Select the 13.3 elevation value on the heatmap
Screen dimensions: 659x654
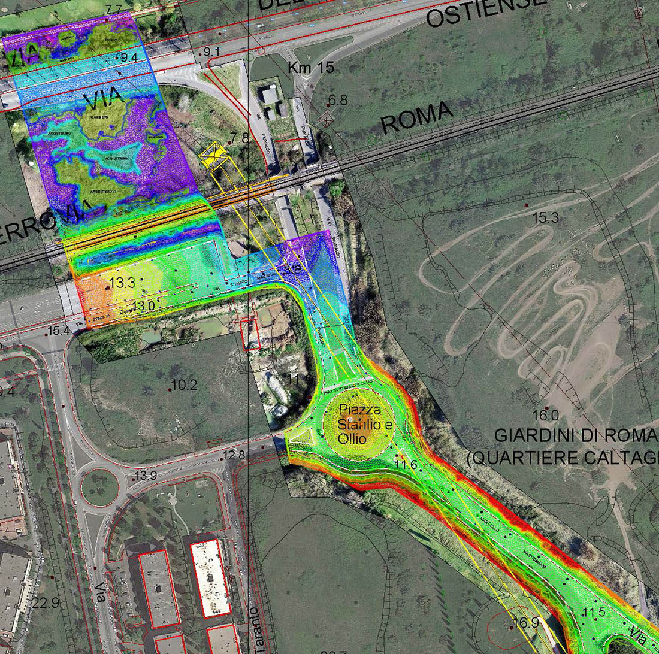pyautogui.click(x=122, y=282)
